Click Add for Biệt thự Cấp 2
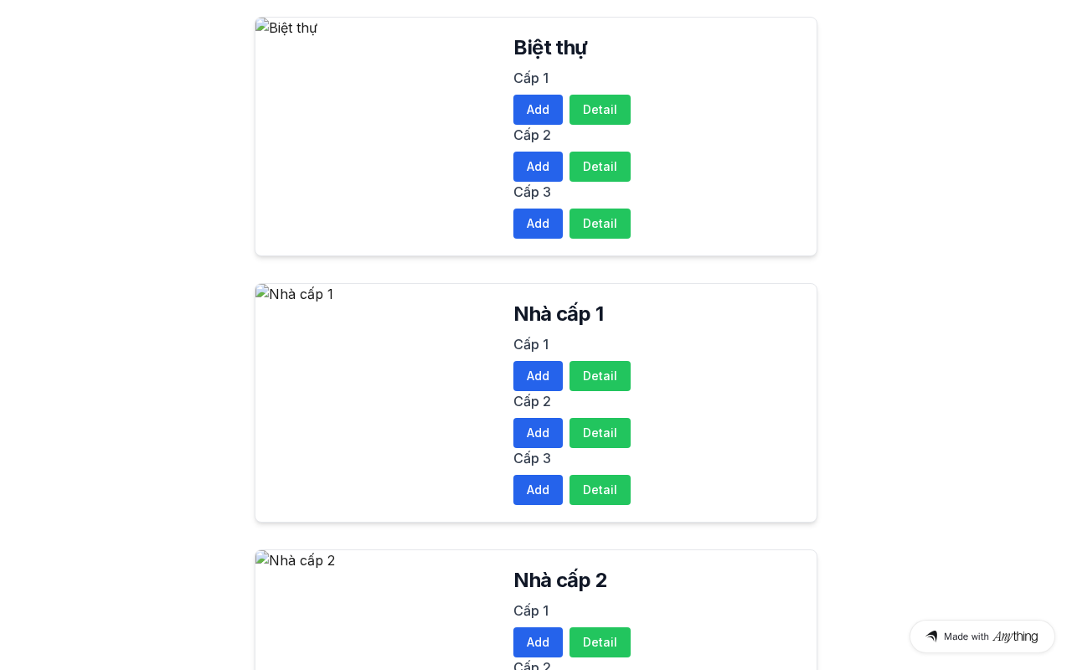The width and height of the screenshot is (1072, 670). [x=538, y=167]
